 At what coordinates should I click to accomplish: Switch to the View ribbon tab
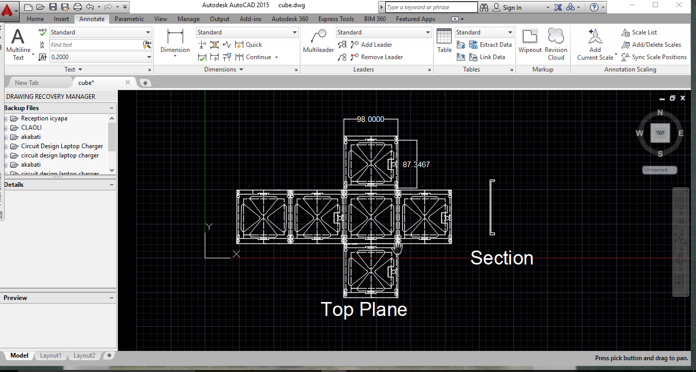click(x=160, y=19)
